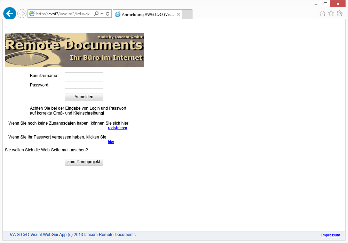Viewport: 348px width, 243px height.
Task: Click the 'Benutzername:' label text
Action: pyautogui.click(x=44, y=76)
